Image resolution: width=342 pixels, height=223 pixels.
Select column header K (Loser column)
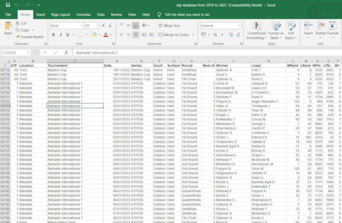coord(268,61)
